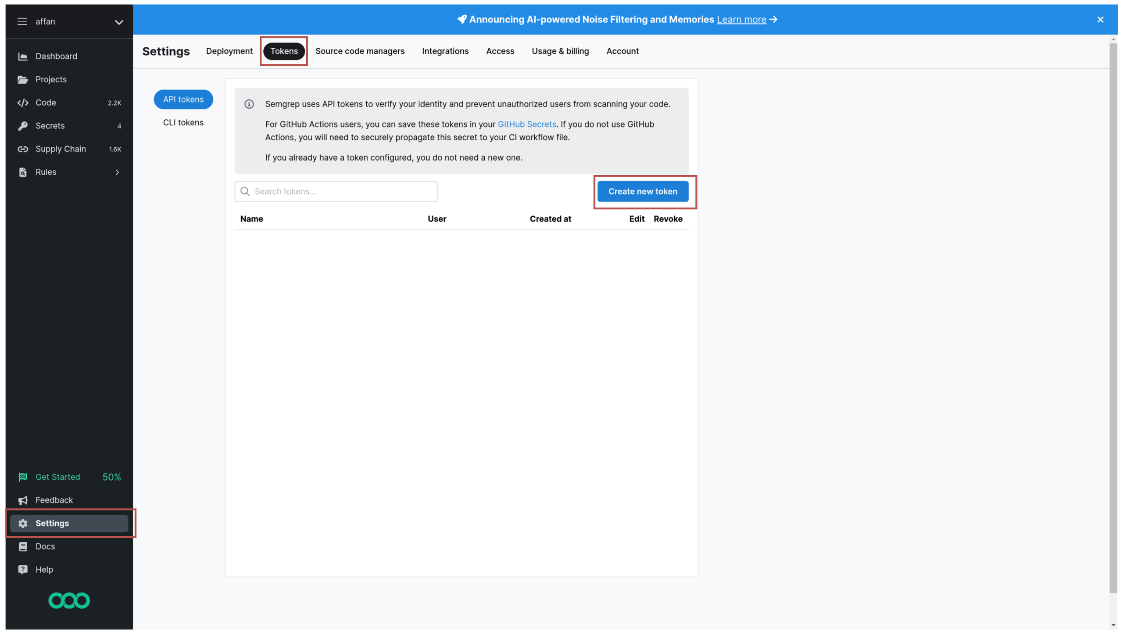Click the Secrets key icon

(x=23, y=126)
